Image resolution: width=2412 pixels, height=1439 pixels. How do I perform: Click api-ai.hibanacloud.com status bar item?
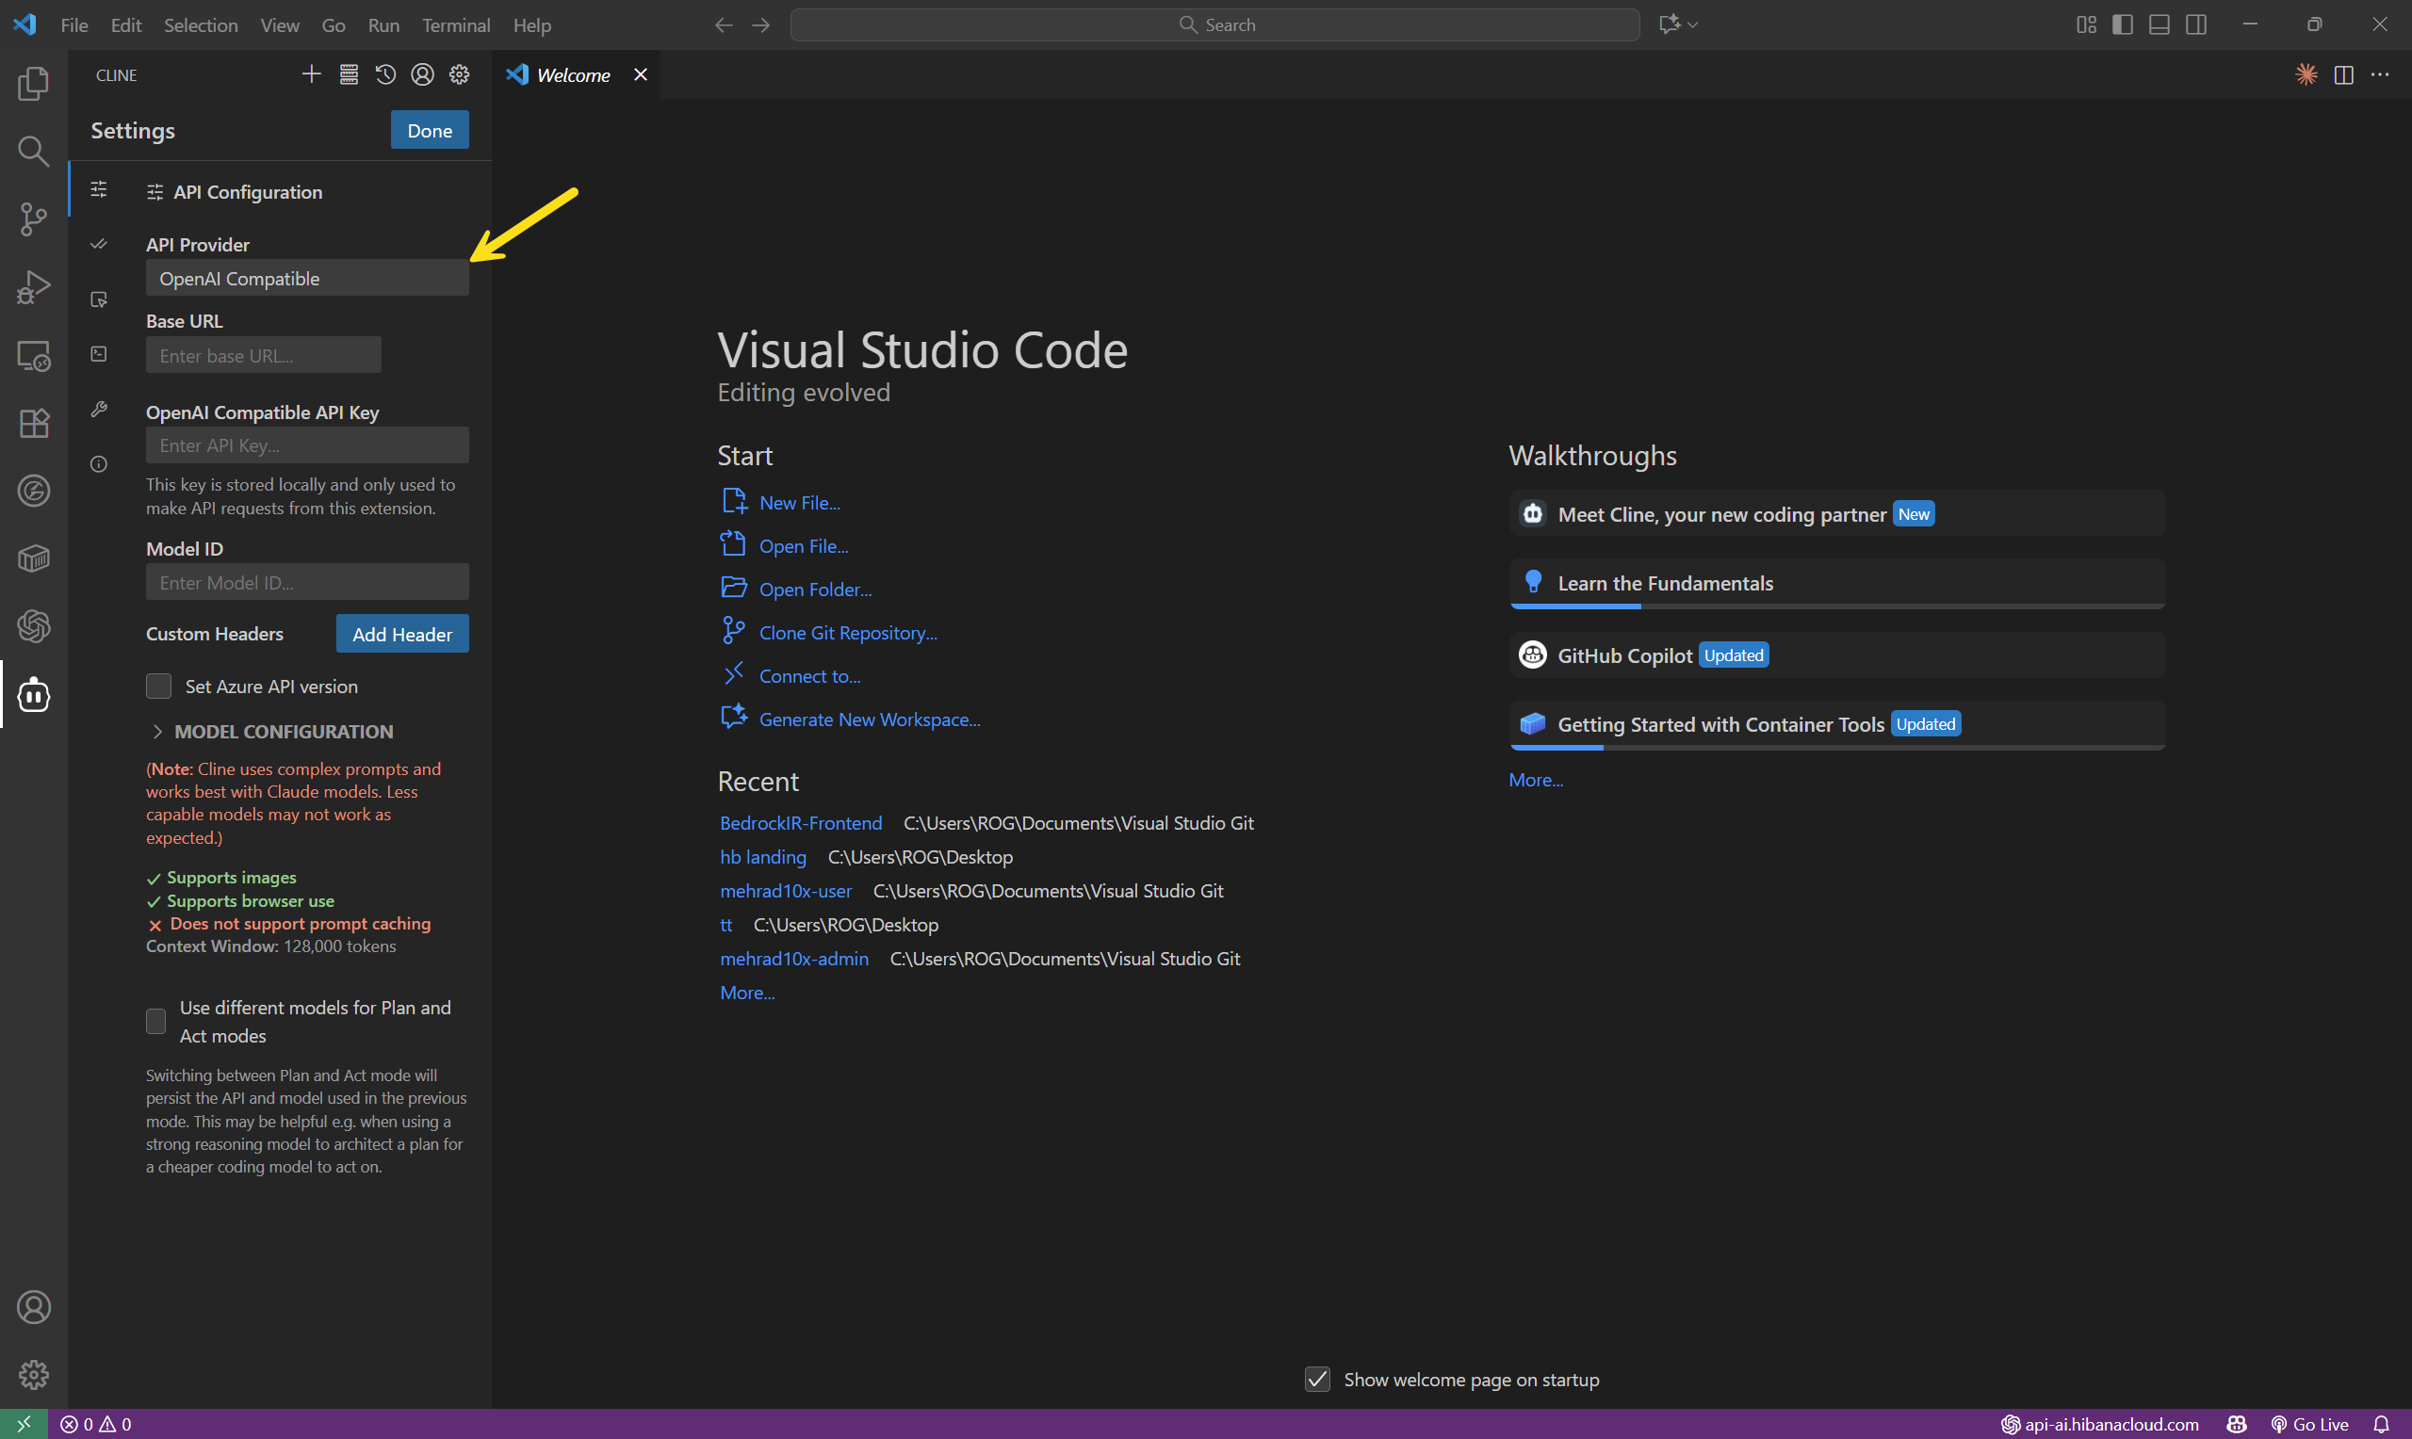(2099, 1424)
